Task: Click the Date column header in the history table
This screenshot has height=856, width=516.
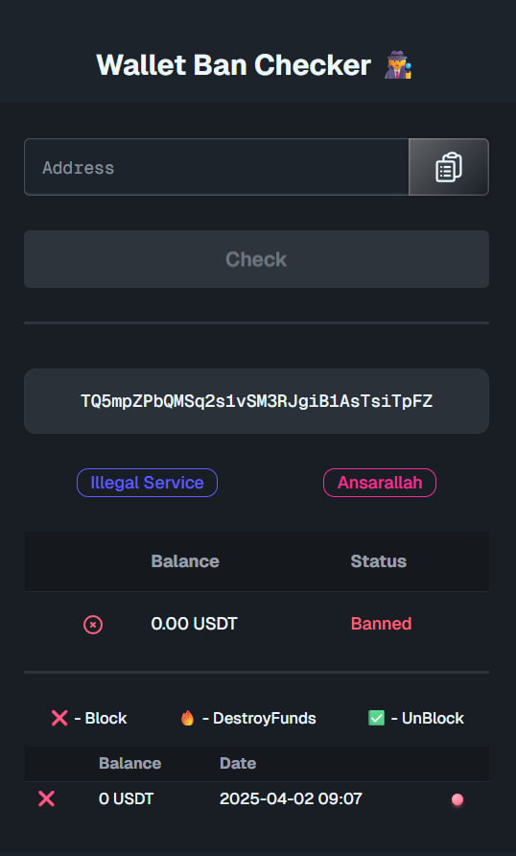Action: (x=238, y=763)
